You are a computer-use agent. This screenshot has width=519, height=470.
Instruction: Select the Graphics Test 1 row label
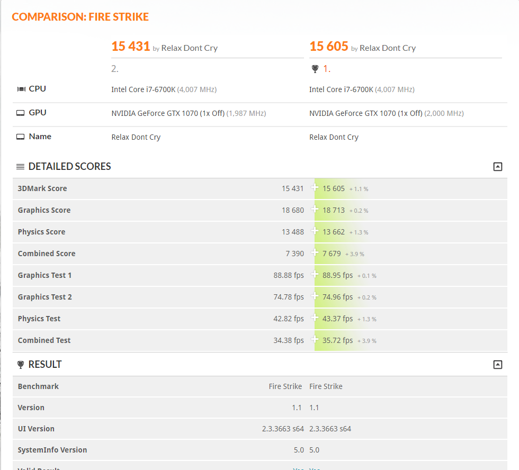(44, 276)
